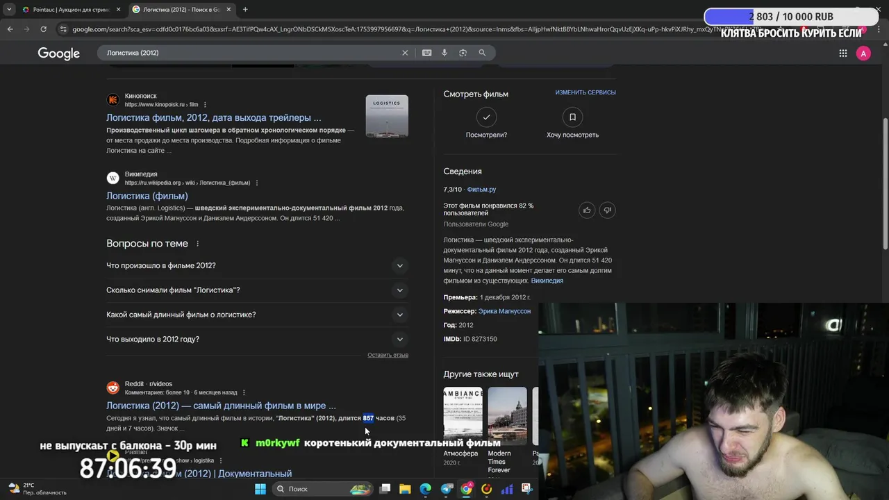889x500 pixels.
Task: Open Google apps grid
Action: (842, 53)
